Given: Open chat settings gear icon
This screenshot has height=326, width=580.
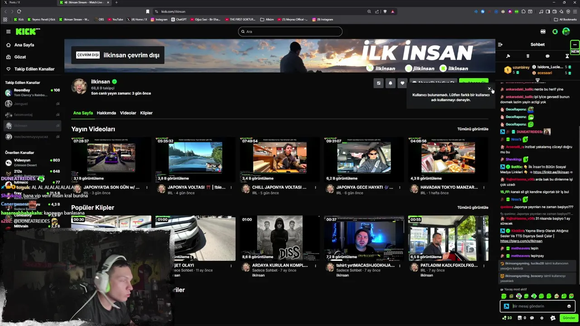Looking at the screenshot, I should pyautogui.click(x=541, y=318).
